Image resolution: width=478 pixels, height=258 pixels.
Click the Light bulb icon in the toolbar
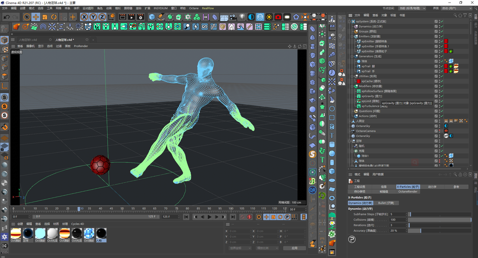[242, 17]
